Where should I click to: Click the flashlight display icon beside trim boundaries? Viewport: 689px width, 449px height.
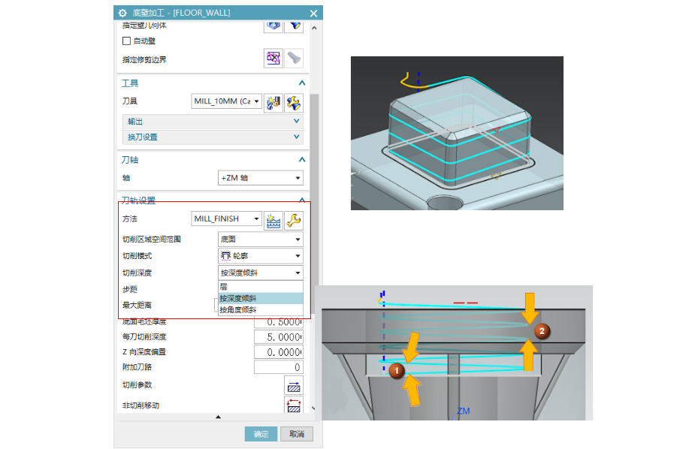coord(294,58)
